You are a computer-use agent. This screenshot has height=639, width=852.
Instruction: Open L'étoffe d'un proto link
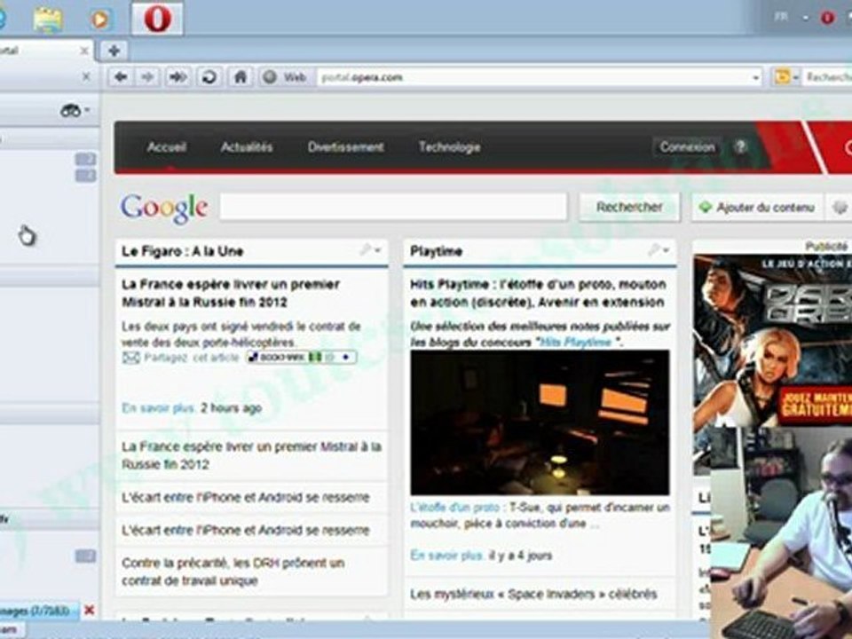(454, 508)
